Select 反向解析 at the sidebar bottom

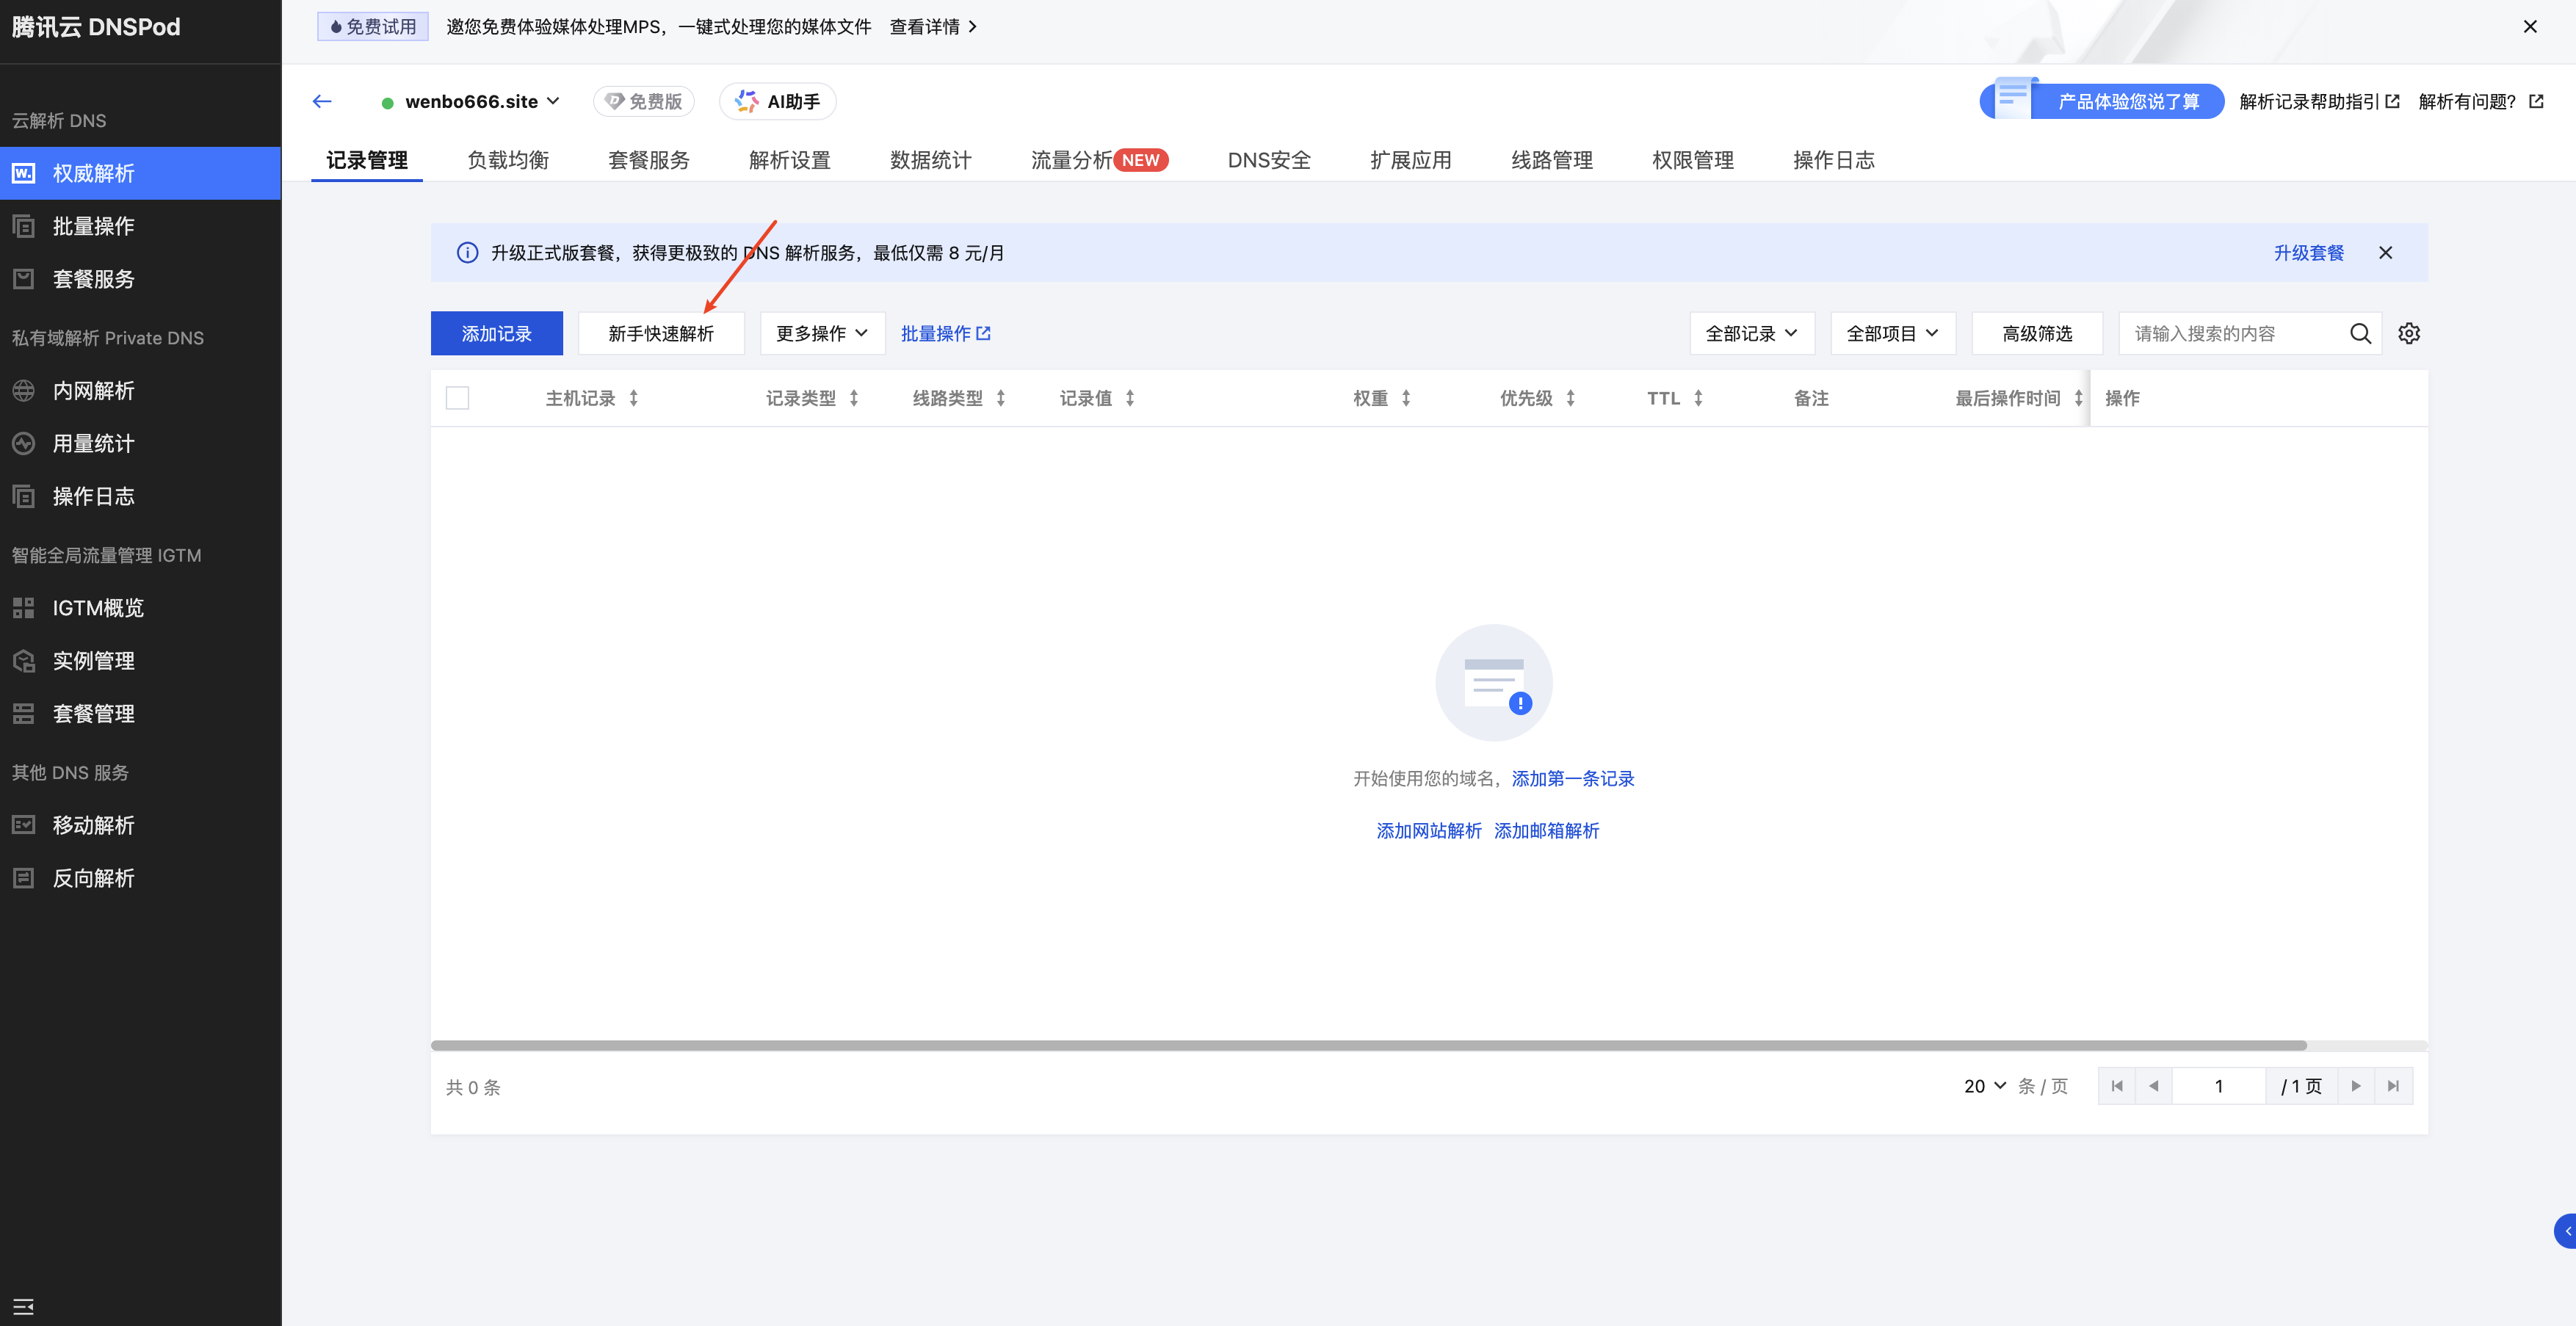click(x=93, y=877)
